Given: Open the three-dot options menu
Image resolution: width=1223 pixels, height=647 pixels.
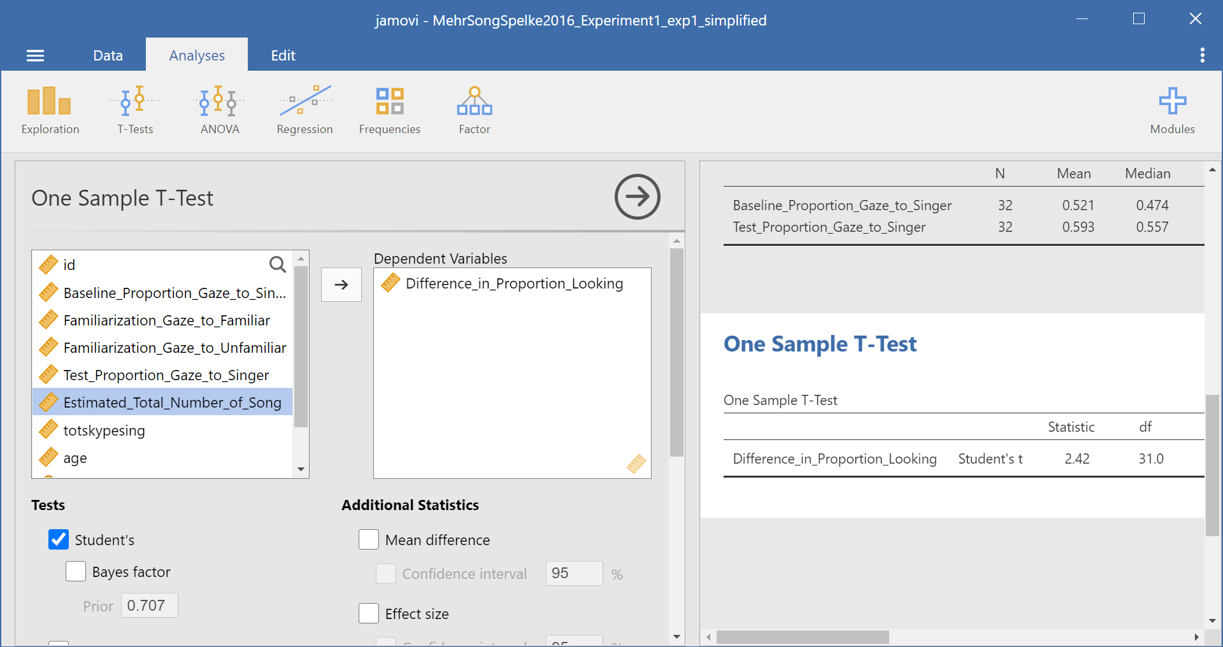Looking at the screenshot, I should coord(1202,55).
